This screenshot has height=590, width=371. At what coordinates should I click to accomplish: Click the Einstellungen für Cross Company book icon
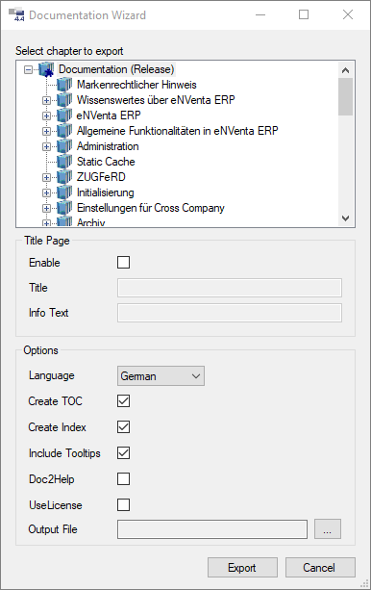64,208
